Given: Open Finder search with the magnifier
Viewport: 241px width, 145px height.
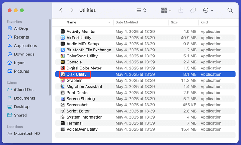Looking at the screenshot, I should pyautogui.click(x=230, y=10).
